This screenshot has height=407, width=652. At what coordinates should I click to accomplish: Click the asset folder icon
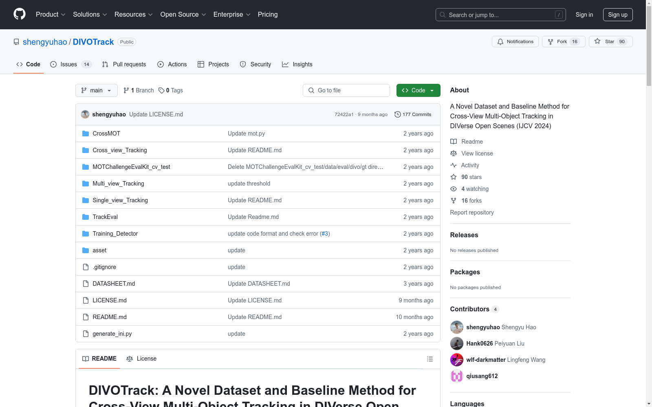[86, 250]
